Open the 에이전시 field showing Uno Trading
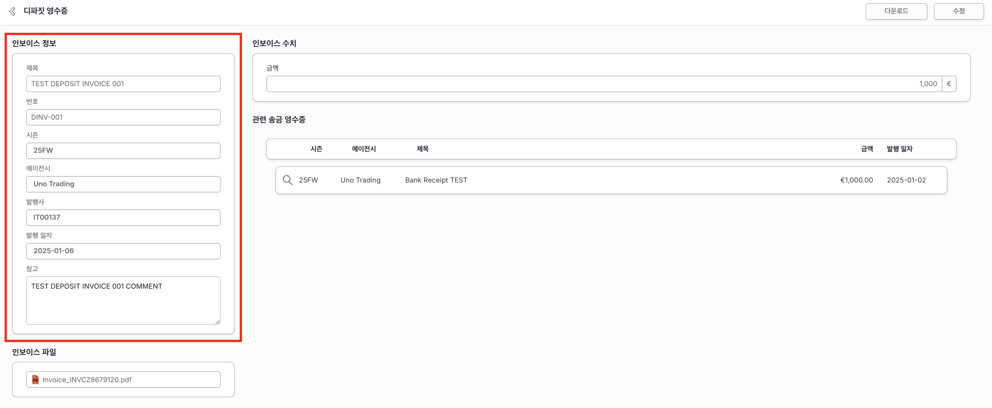This screenshot has width=992, height=408. (123, 184)
